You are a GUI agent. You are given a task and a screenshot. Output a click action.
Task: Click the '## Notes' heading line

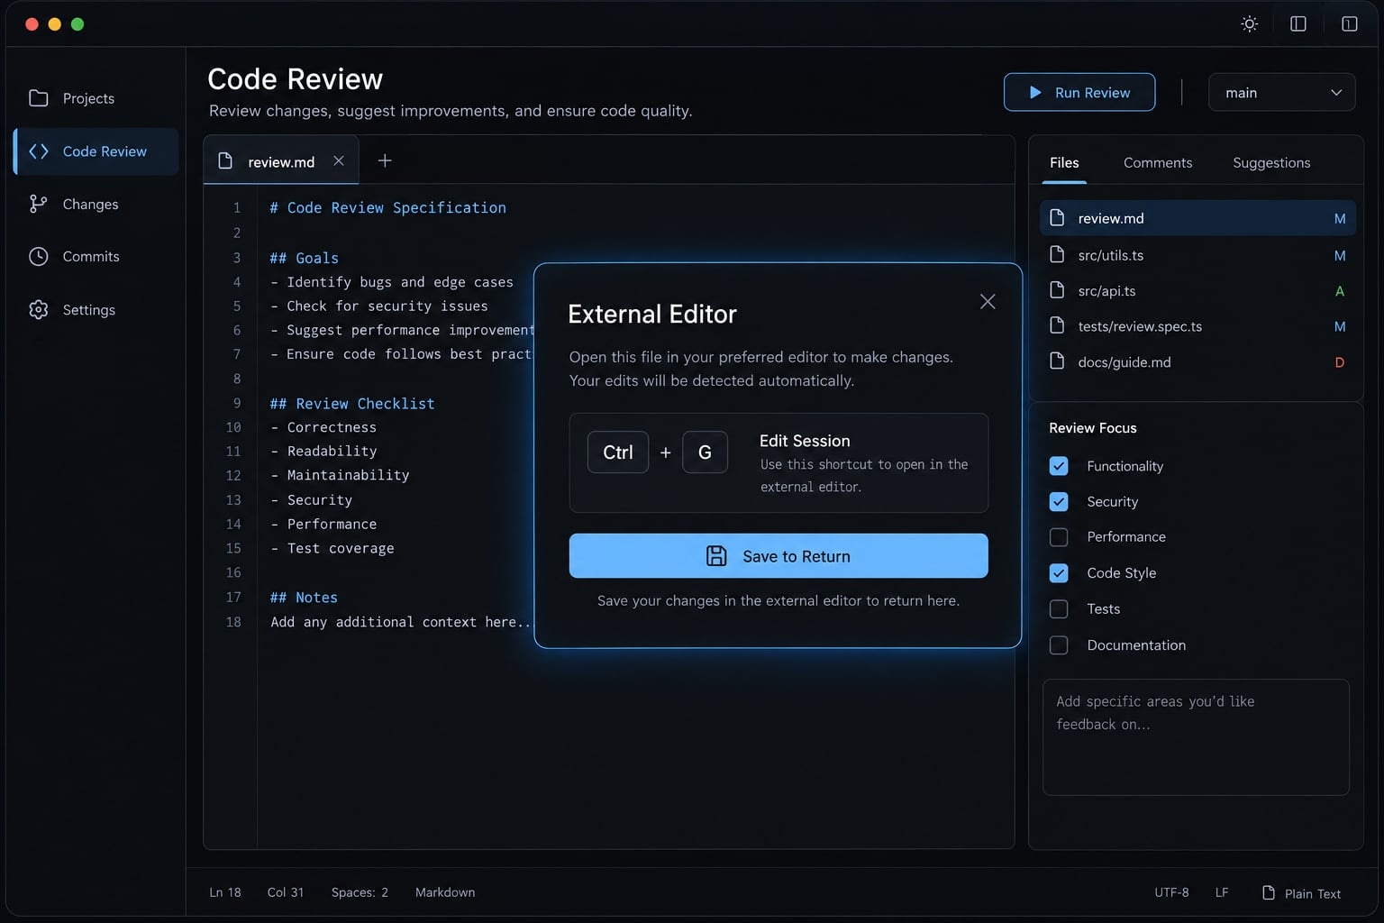[x=304, y=598]
